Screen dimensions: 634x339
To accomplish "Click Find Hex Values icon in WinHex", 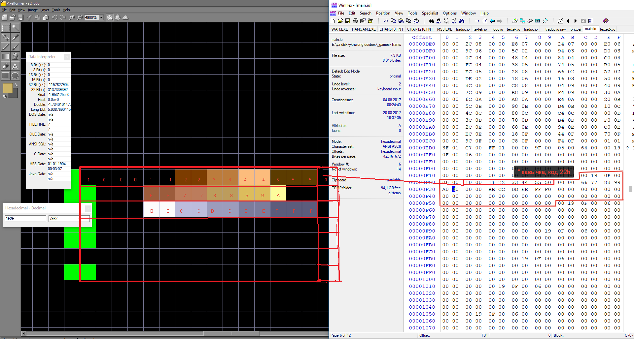I will pos(439,21).
